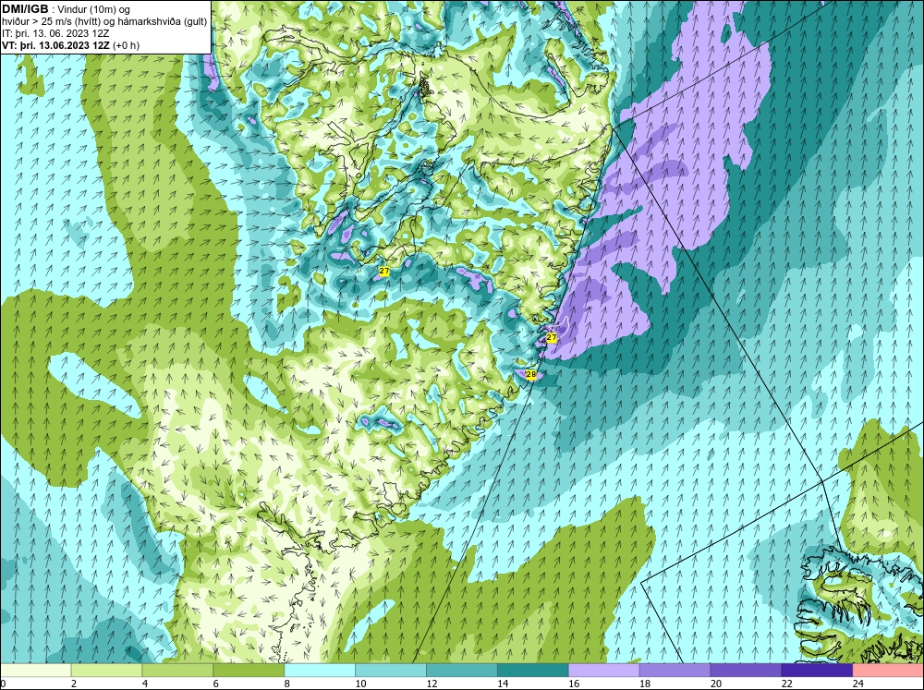Select the purple 18–20 m/s legend swatch
The height and width of the screenshot is (690, 924).
coord(675,671)
